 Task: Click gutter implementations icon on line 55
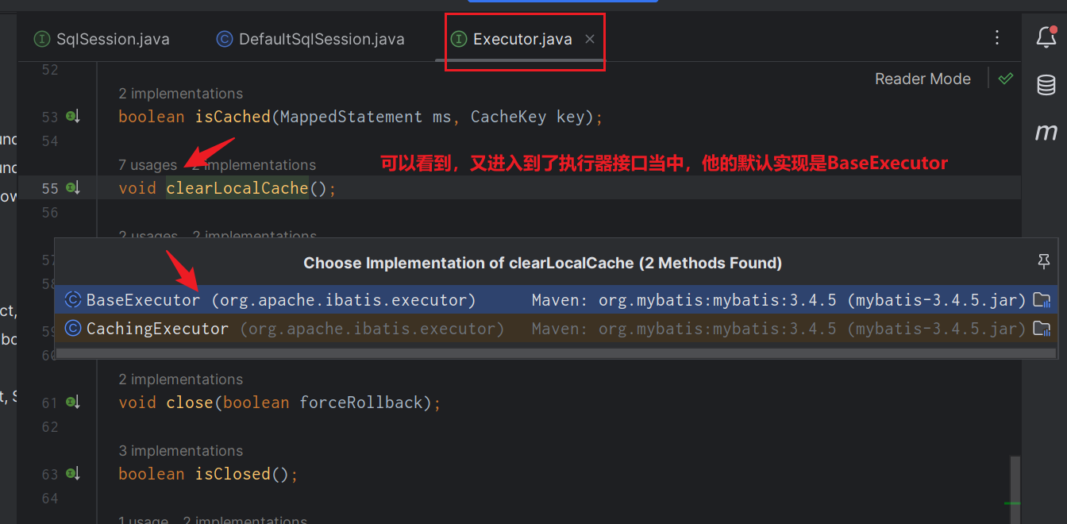(73, 188)
